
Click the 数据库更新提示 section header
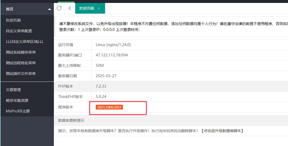coord(71,120)
